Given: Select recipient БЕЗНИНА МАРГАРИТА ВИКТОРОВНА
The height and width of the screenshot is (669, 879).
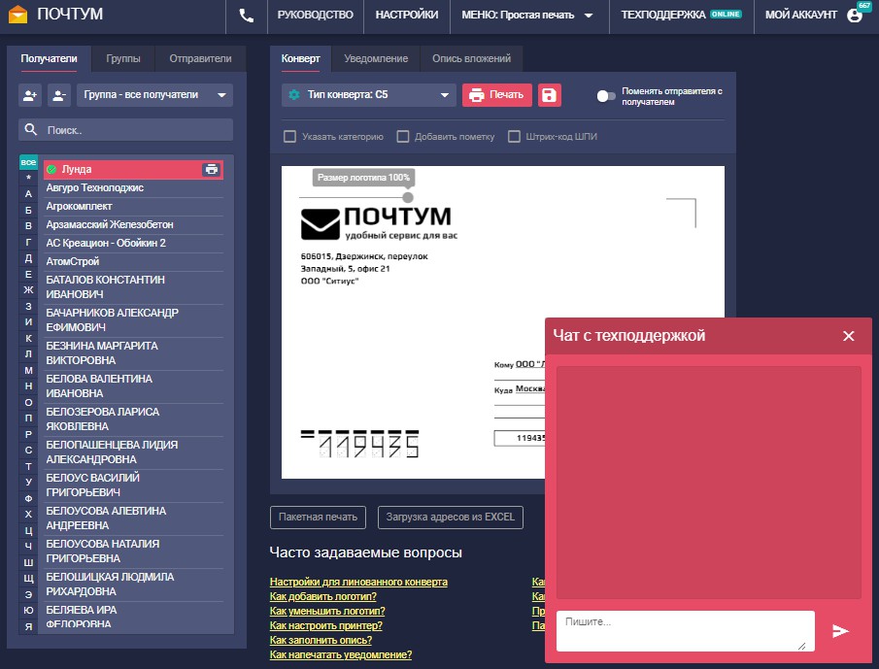Looking at the screenshot, I should (x=133, y=353).
